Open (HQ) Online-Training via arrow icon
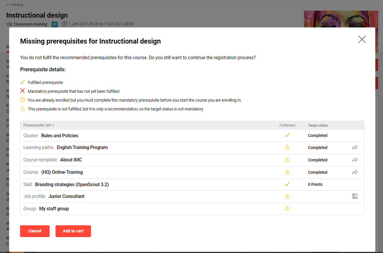This screenshot has height=253, width=383. coord(355,172)
